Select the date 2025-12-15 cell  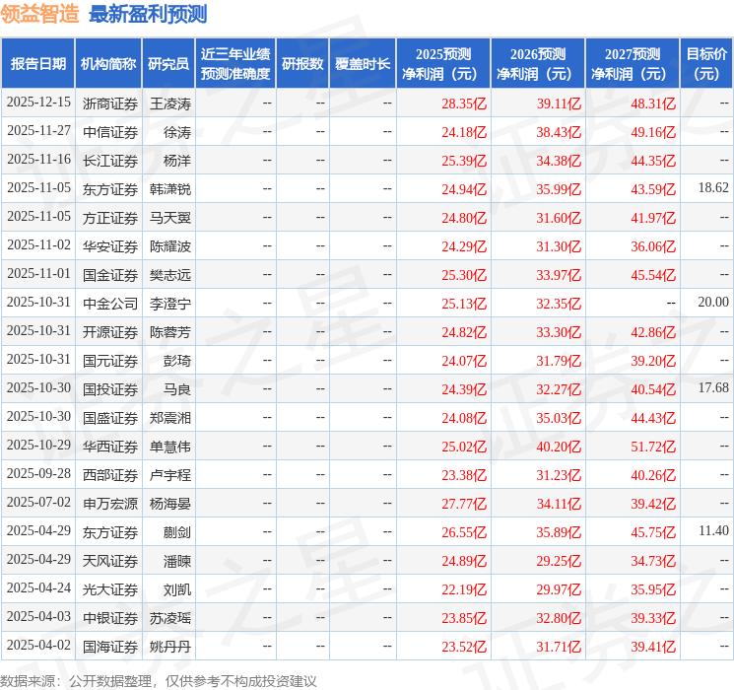39,103
